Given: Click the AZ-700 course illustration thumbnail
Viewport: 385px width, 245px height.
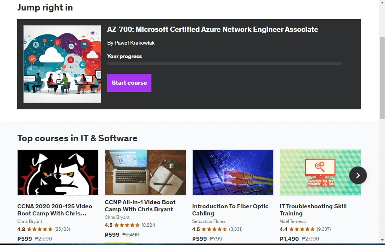Looking at the screenshot, I should coord(62,64).
